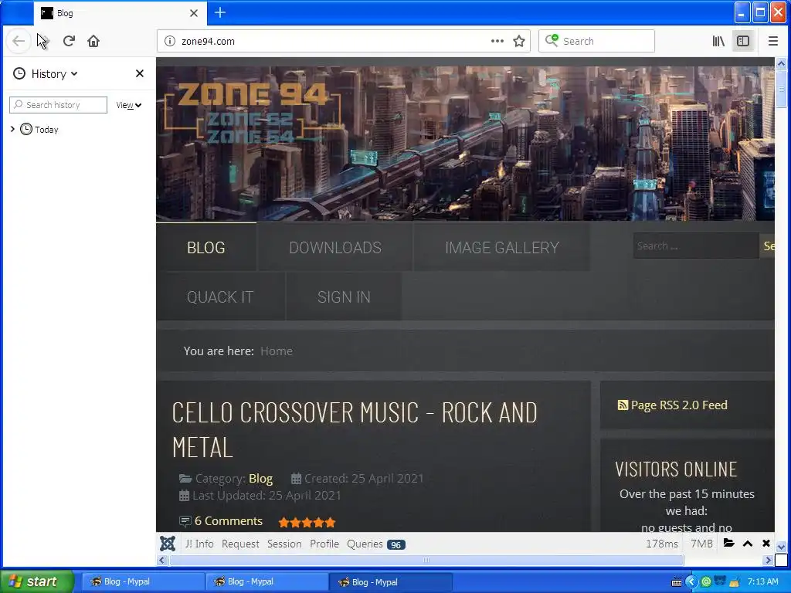Switch to second Blog - Mypal taskbar window
Viewport: 791px width, 593px height.
click(266, 581)
